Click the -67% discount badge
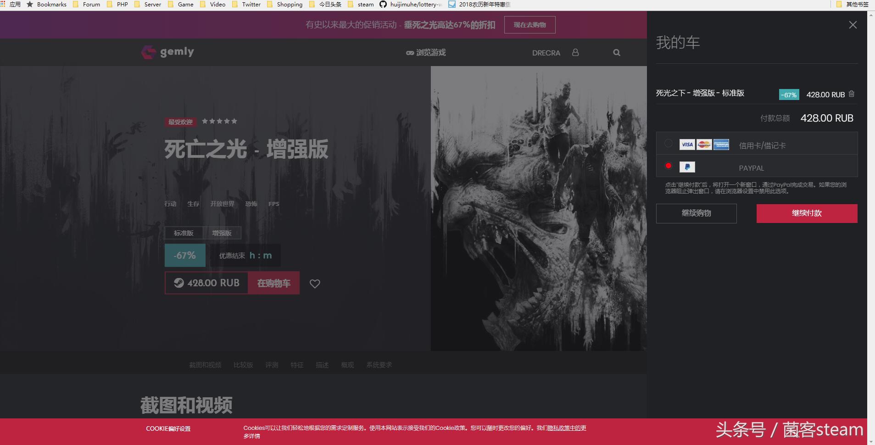 click(x=184, y=255)
